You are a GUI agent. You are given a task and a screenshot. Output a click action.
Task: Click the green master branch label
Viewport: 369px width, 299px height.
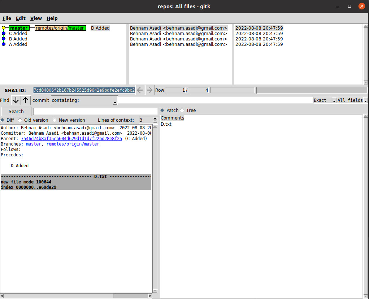click(x=19, y=28)
